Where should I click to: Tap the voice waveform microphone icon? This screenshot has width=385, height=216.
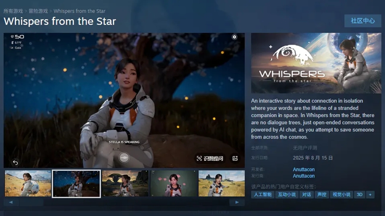(x=124, y=158)
